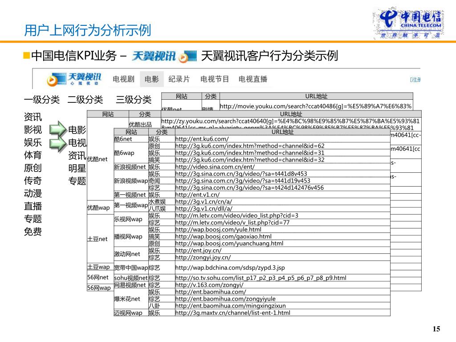Viewport: 456px width, 342px height.
Task: Select the 电影 tab
Action: pos(151,79)
